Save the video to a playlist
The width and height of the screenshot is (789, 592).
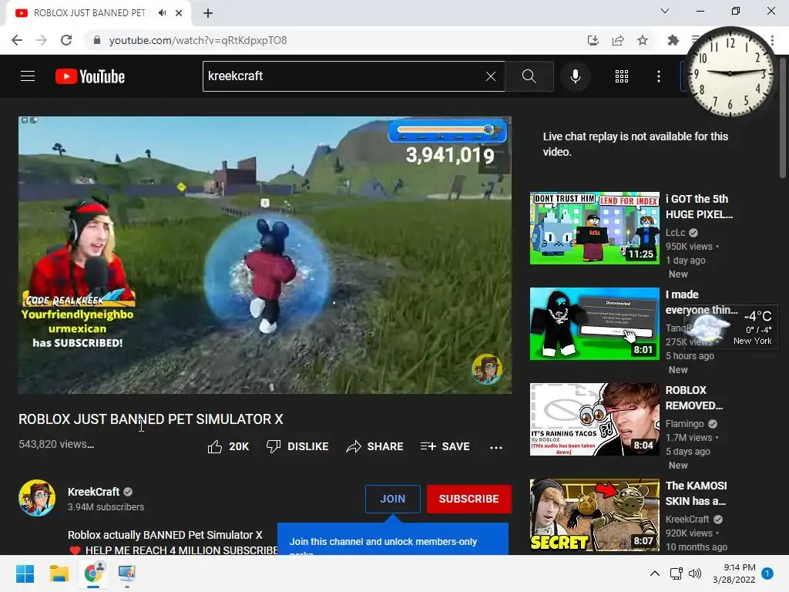[x=445, y=446]
